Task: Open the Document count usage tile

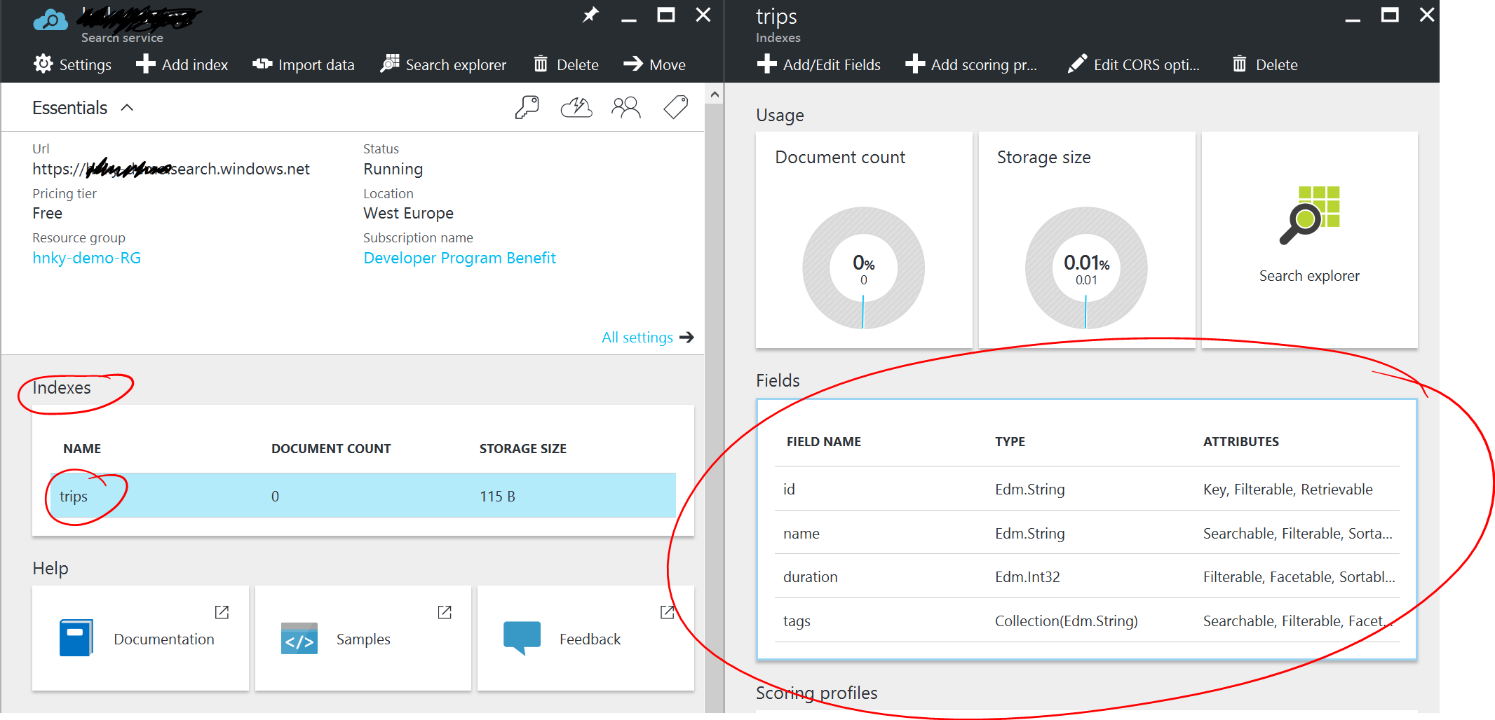Action: tap(864, 240)
